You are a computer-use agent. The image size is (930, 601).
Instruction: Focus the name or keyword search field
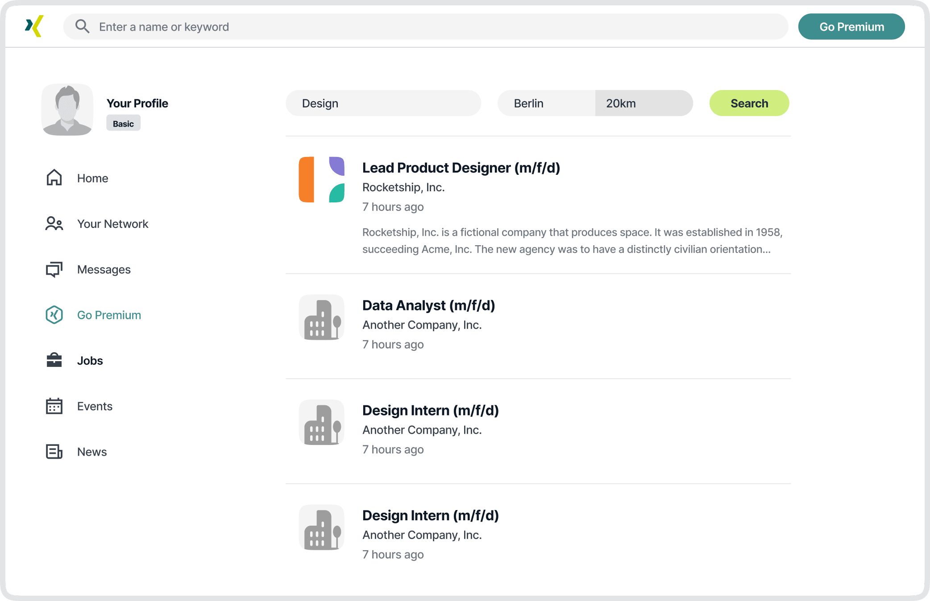426,27
